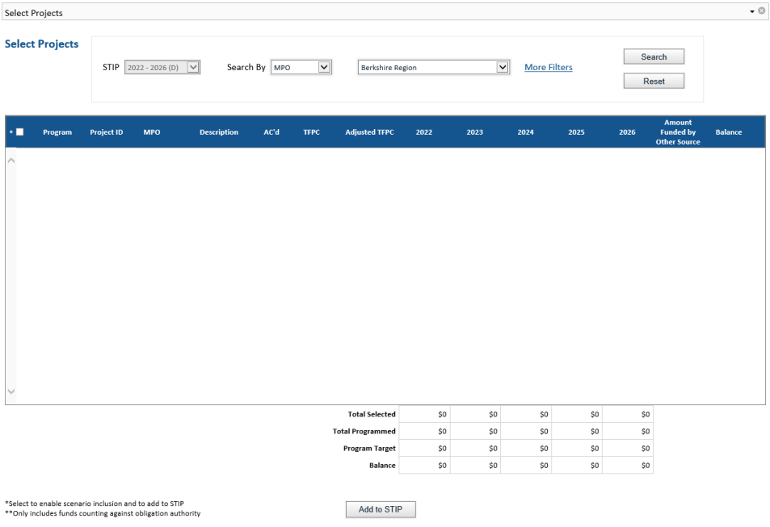770x527 pixels.
Task: Open the Berkshire Region dropdown
Action: [503, 67]
